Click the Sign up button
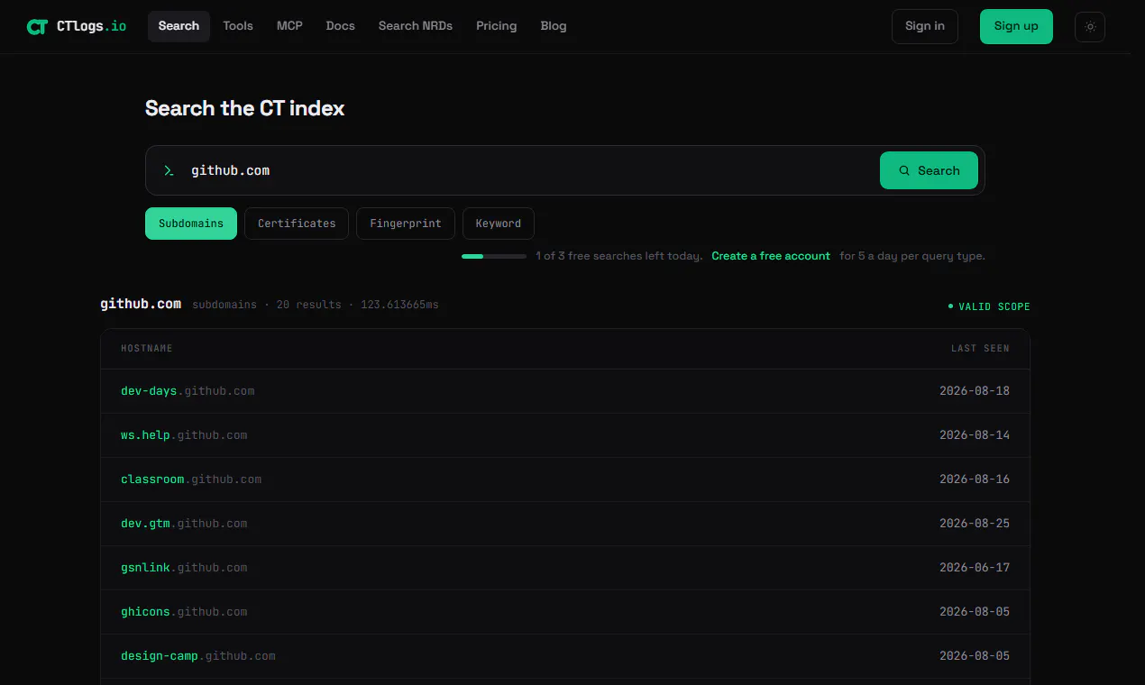Screen dimensions: 1145x685 pos(1016,26)
